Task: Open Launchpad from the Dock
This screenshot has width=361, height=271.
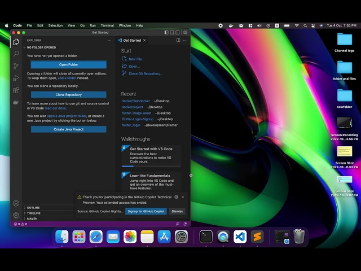Action: [x=79, y=237]
